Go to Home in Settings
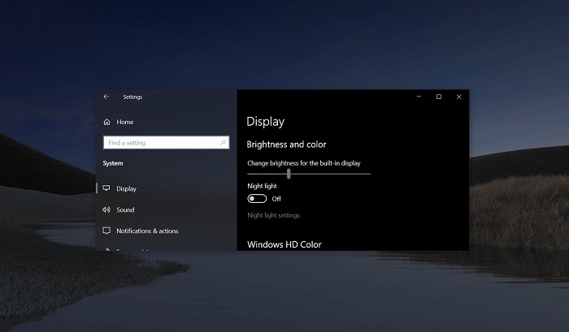 (x=124, y=122)
